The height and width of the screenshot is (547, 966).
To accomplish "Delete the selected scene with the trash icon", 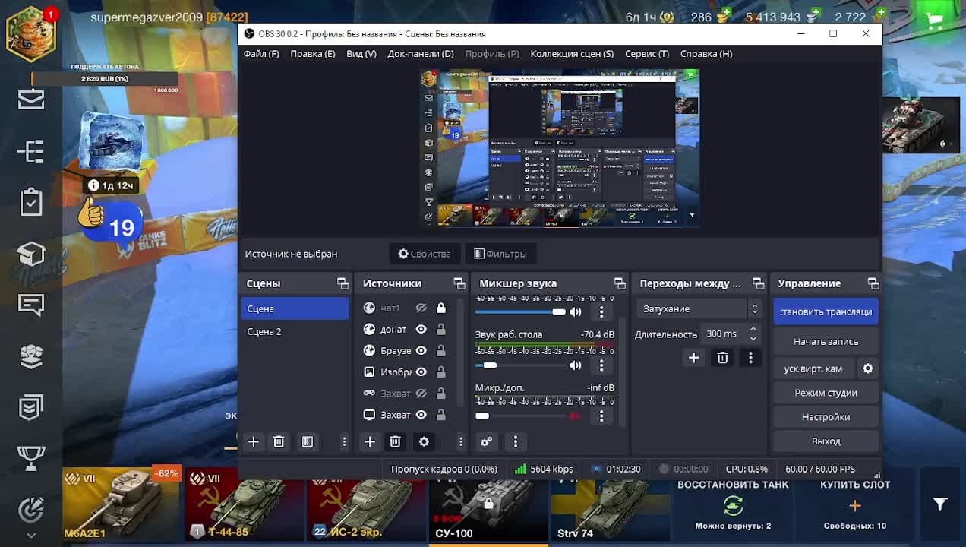I will (x=279, y=441).
